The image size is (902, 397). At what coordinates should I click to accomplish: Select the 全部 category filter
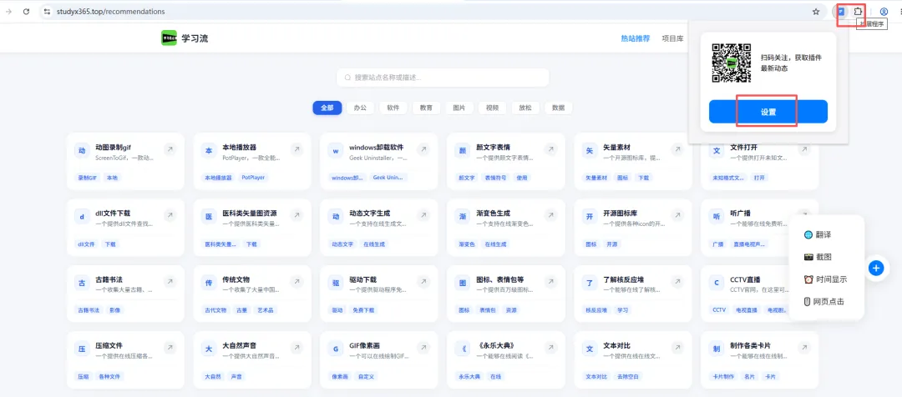click(x=327, y=108)
